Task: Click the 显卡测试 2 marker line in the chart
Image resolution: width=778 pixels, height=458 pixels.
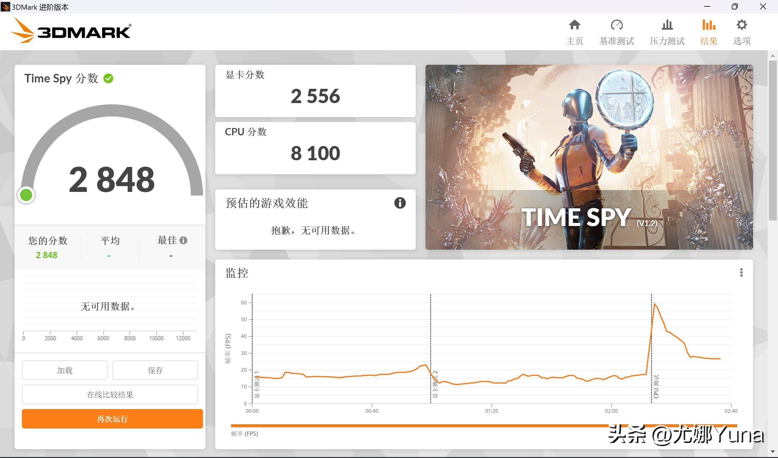Action: 431,349
